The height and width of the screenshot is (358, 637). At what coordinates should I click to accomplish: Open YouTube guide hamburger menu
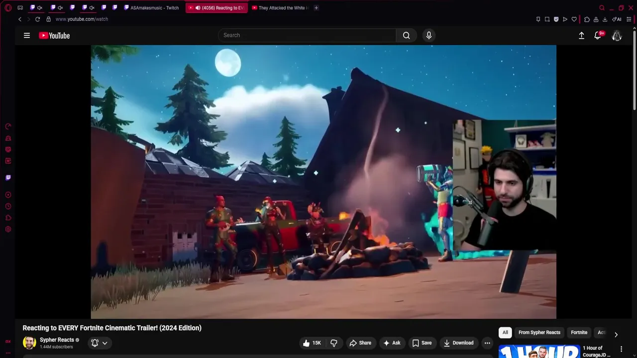(x=27, y=35)
